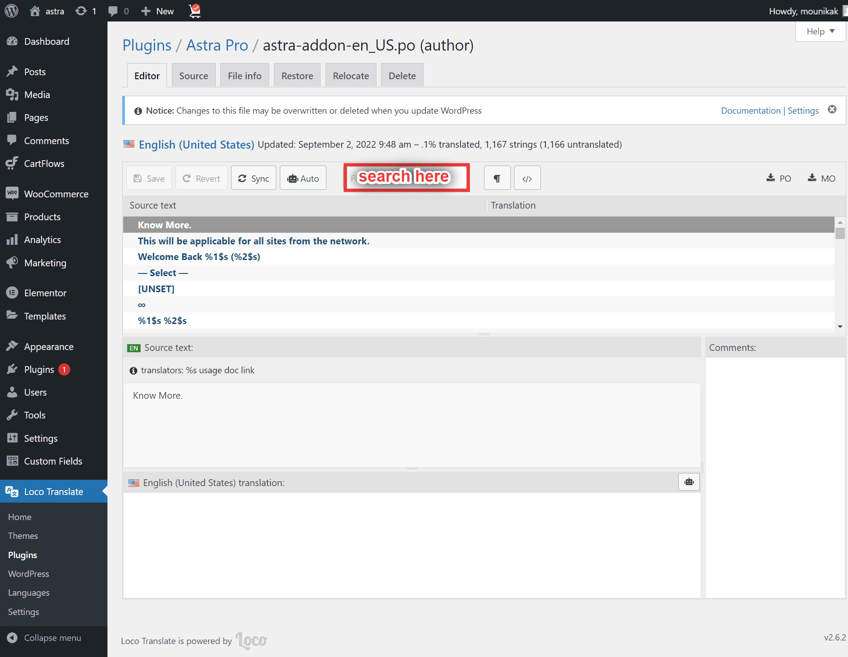Click the Plugins breadcrumb link
848x657 pixels.
click(147, 45)
